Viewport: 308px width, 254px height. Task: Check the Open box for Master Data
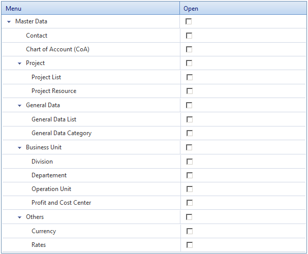(189, 21)
